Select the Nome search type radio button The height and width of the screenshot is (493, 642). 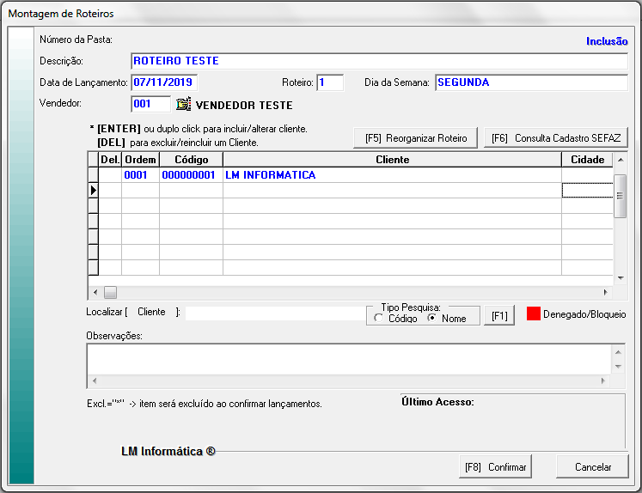click(432, 319)
